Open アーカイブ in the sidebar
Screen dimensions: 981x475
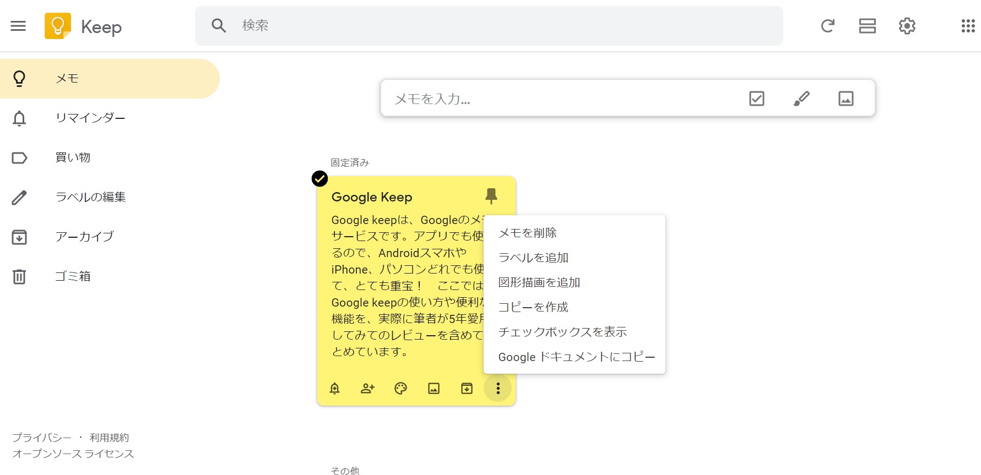110,237
